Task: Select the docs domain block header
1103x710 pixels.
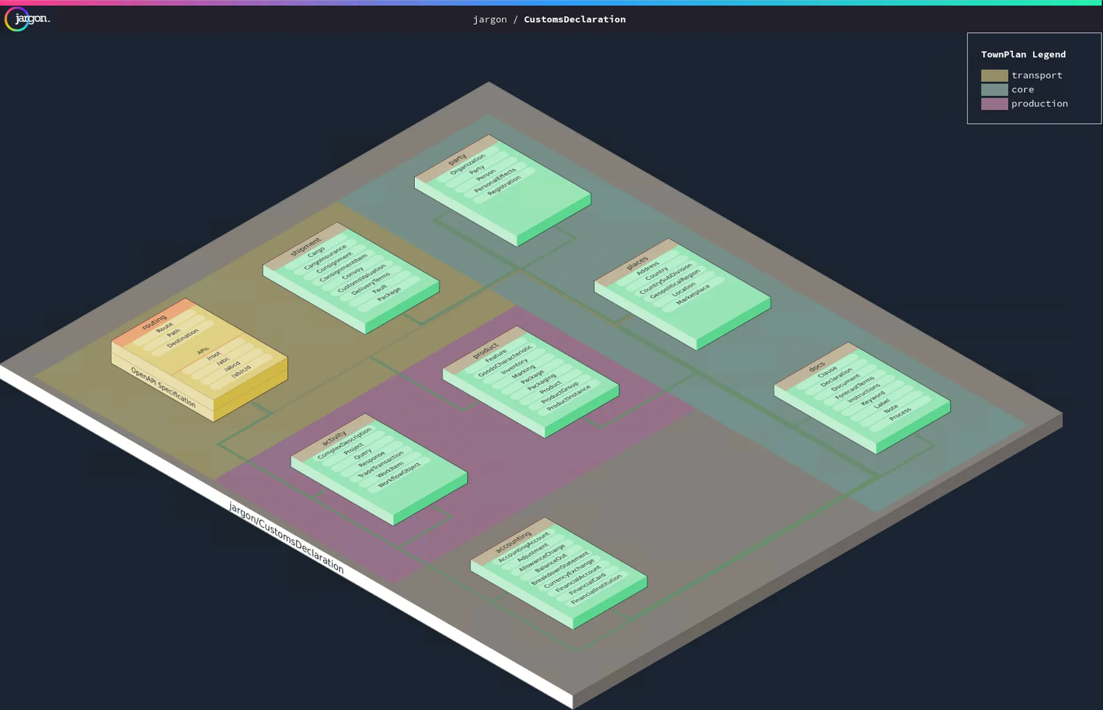Action: coord(816,367)
